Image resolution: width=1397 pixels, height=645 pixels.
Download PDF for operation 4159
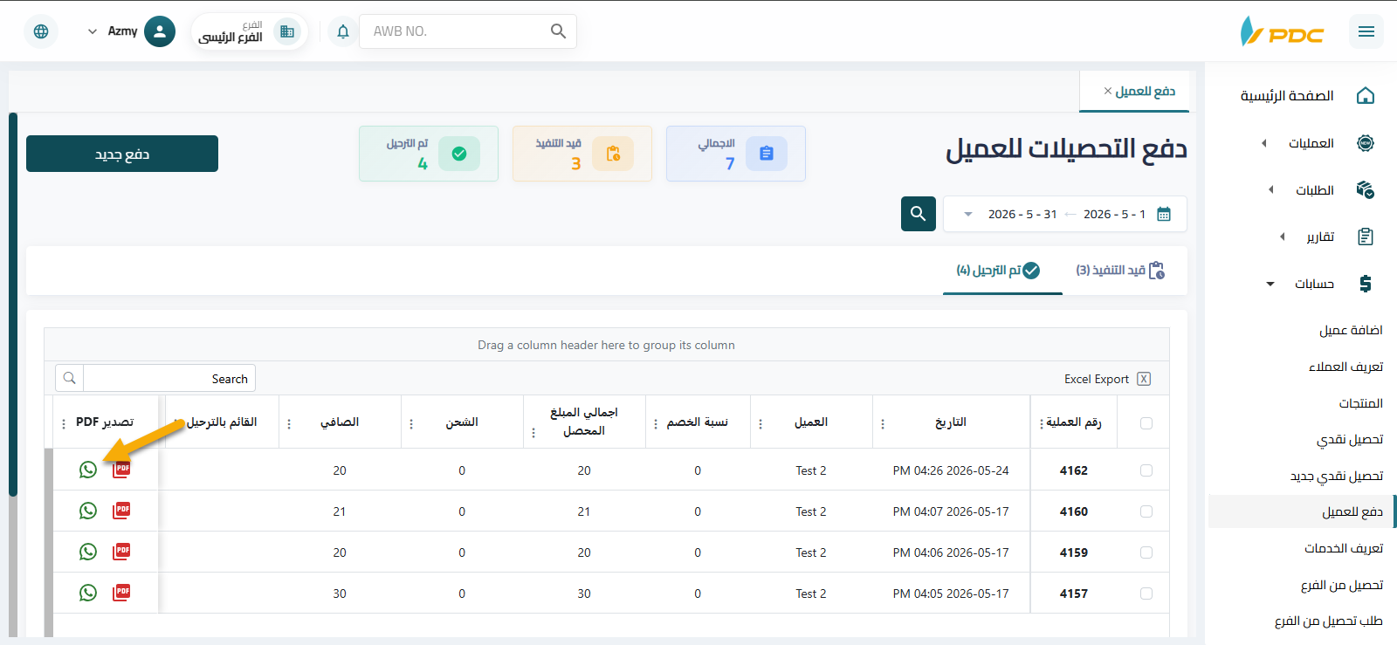coord(121,552)
